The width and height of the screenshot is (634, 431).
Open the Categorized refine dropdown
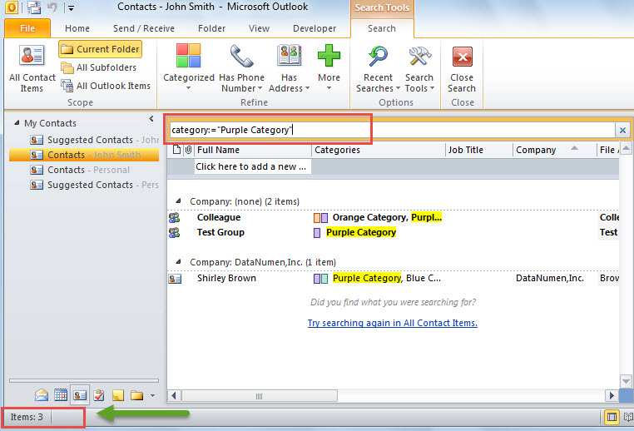[188, 67]
